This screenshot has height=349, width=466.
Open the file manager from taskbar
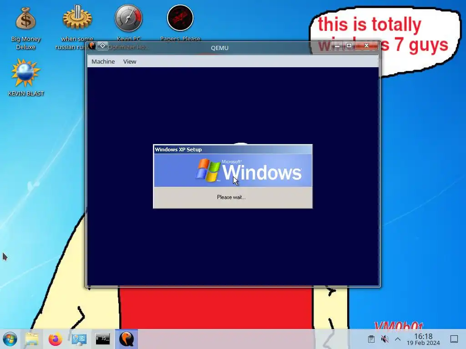pyautogui.click(x=32, y=339)
